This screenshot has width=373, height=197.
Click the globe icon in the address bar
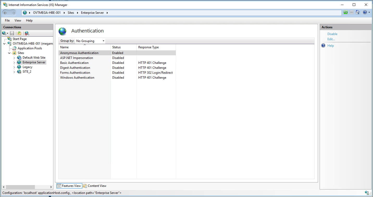[25, 13]
